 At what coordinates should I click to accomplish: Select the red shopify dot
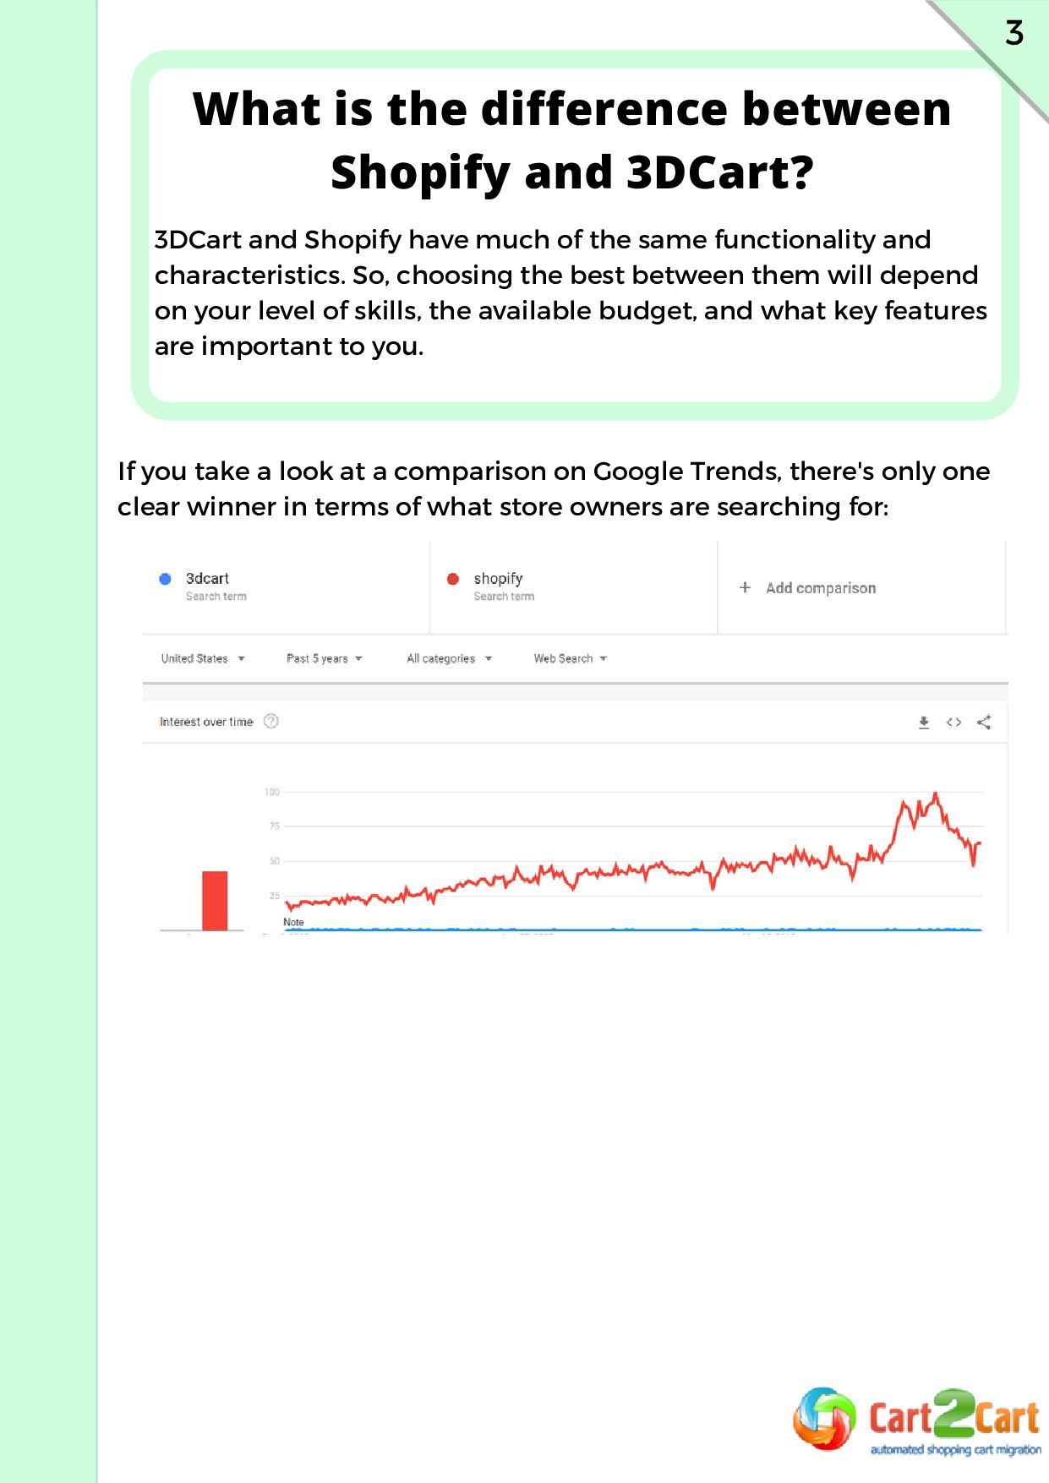[x=453, y=579]
